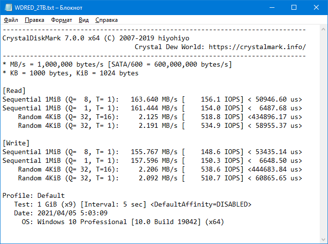Viewport: 328px width, 244px height.
Task: Click the OS: Windows 10 Professional line
Action: pos(123,222)
